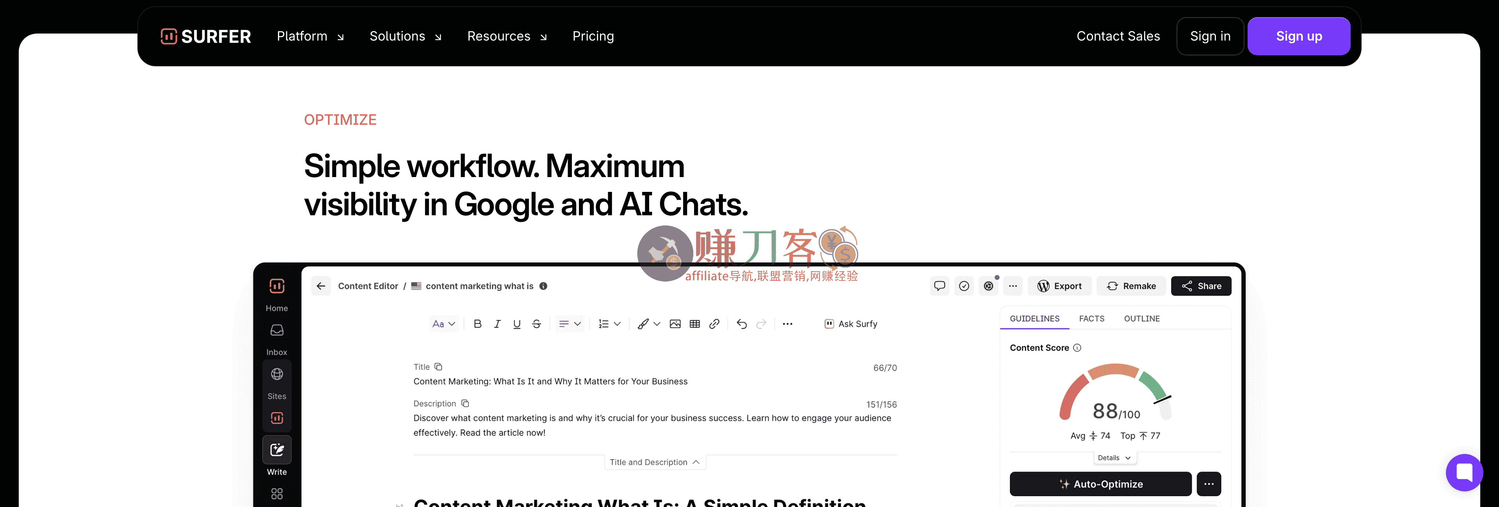
Task: Click the Ask Surfy button
Action: (851, 324)
